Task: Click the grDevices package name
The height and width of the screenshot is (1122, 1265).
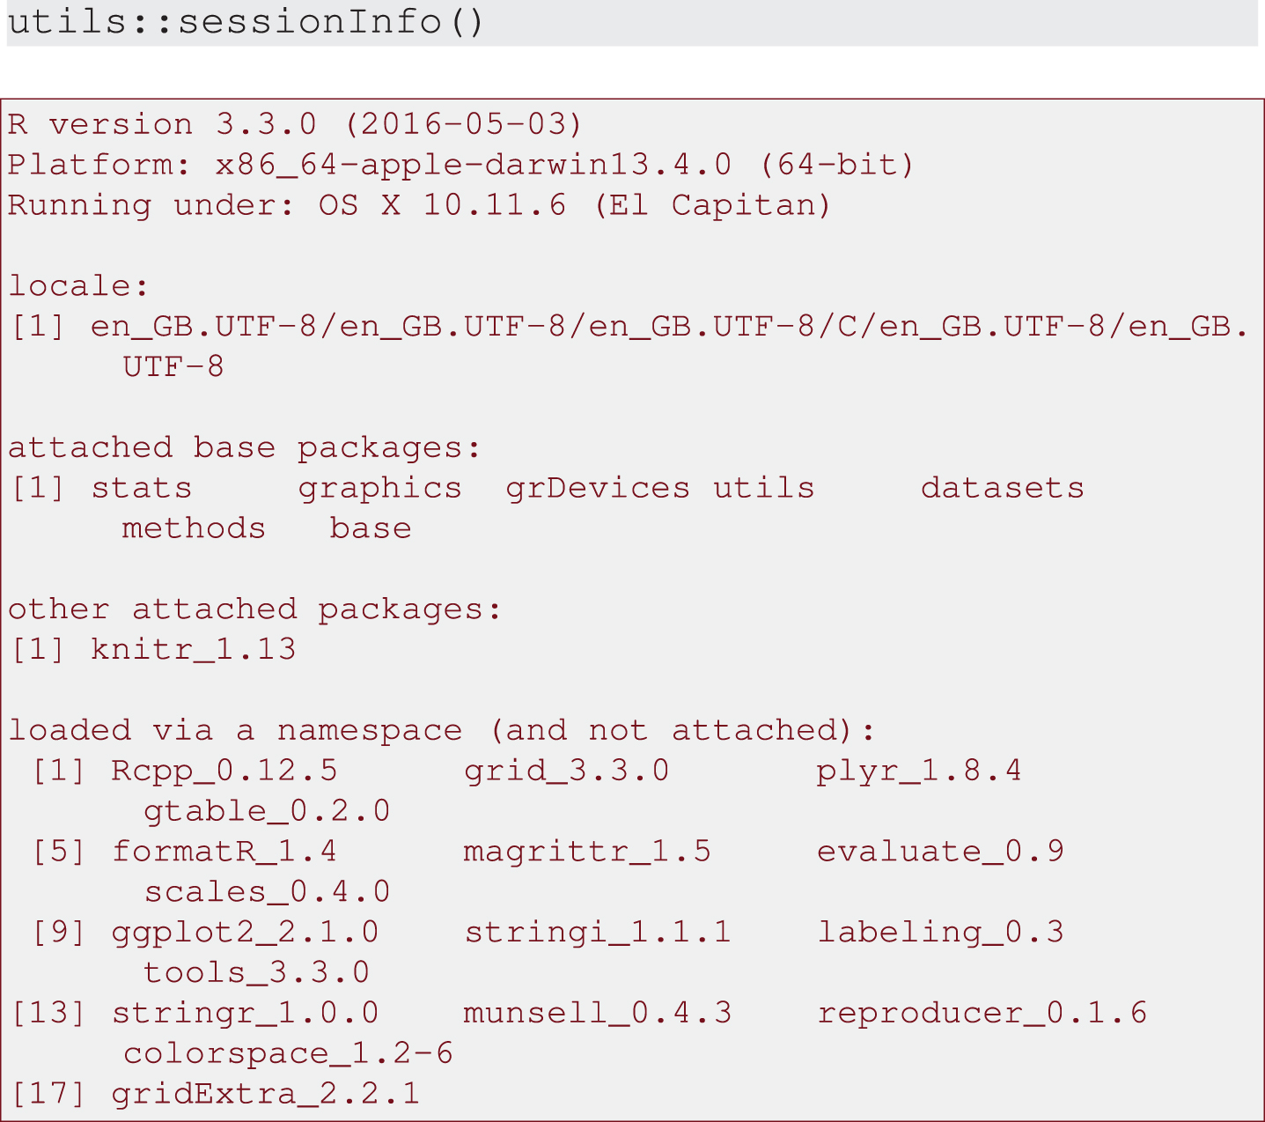Action: point(598,488)
